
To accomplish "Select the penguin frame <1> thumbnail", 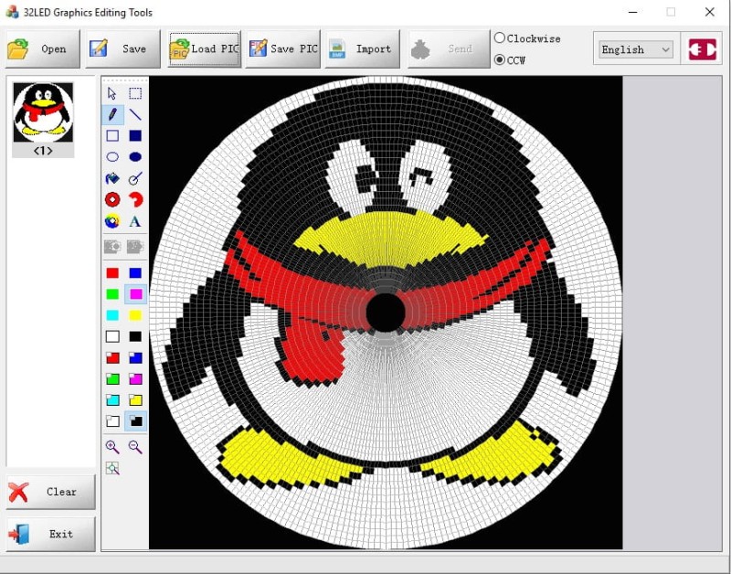I will coord(43,119).
